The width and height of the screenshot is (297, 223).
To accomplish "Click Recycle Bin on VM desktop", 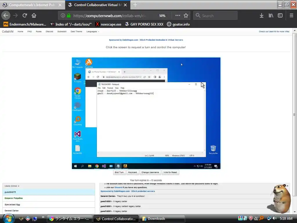I will [213, 150].
